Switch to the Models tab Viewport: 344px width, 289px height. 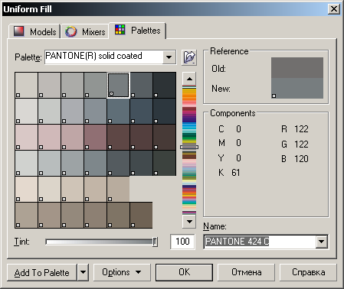(x=34, y=31)
